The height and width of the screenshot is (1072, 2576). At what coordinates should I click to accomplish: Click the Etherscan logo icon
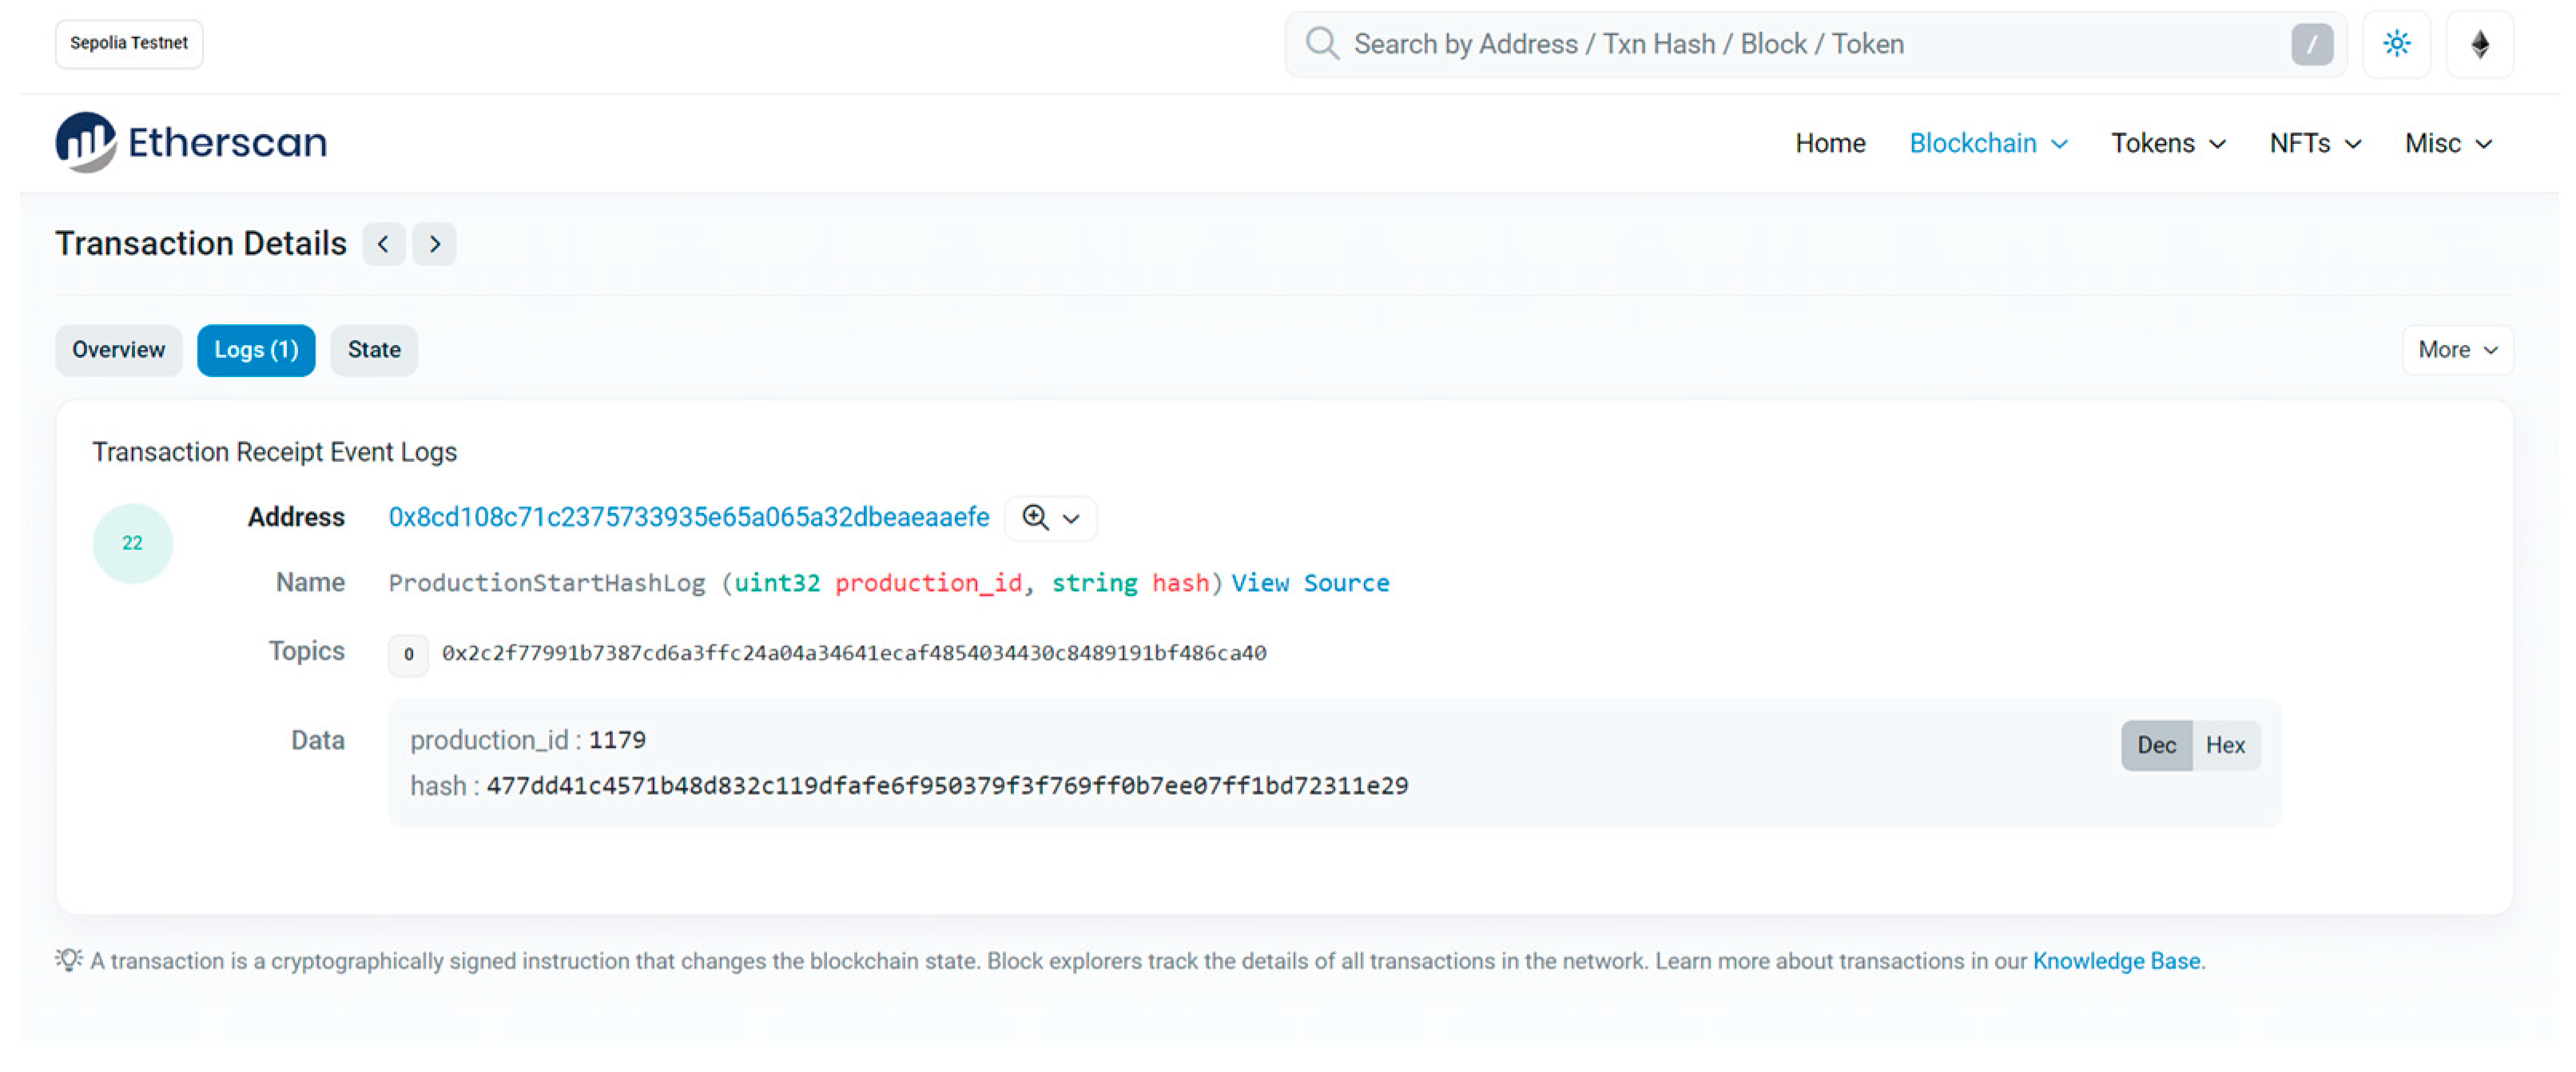click(86, 142)
